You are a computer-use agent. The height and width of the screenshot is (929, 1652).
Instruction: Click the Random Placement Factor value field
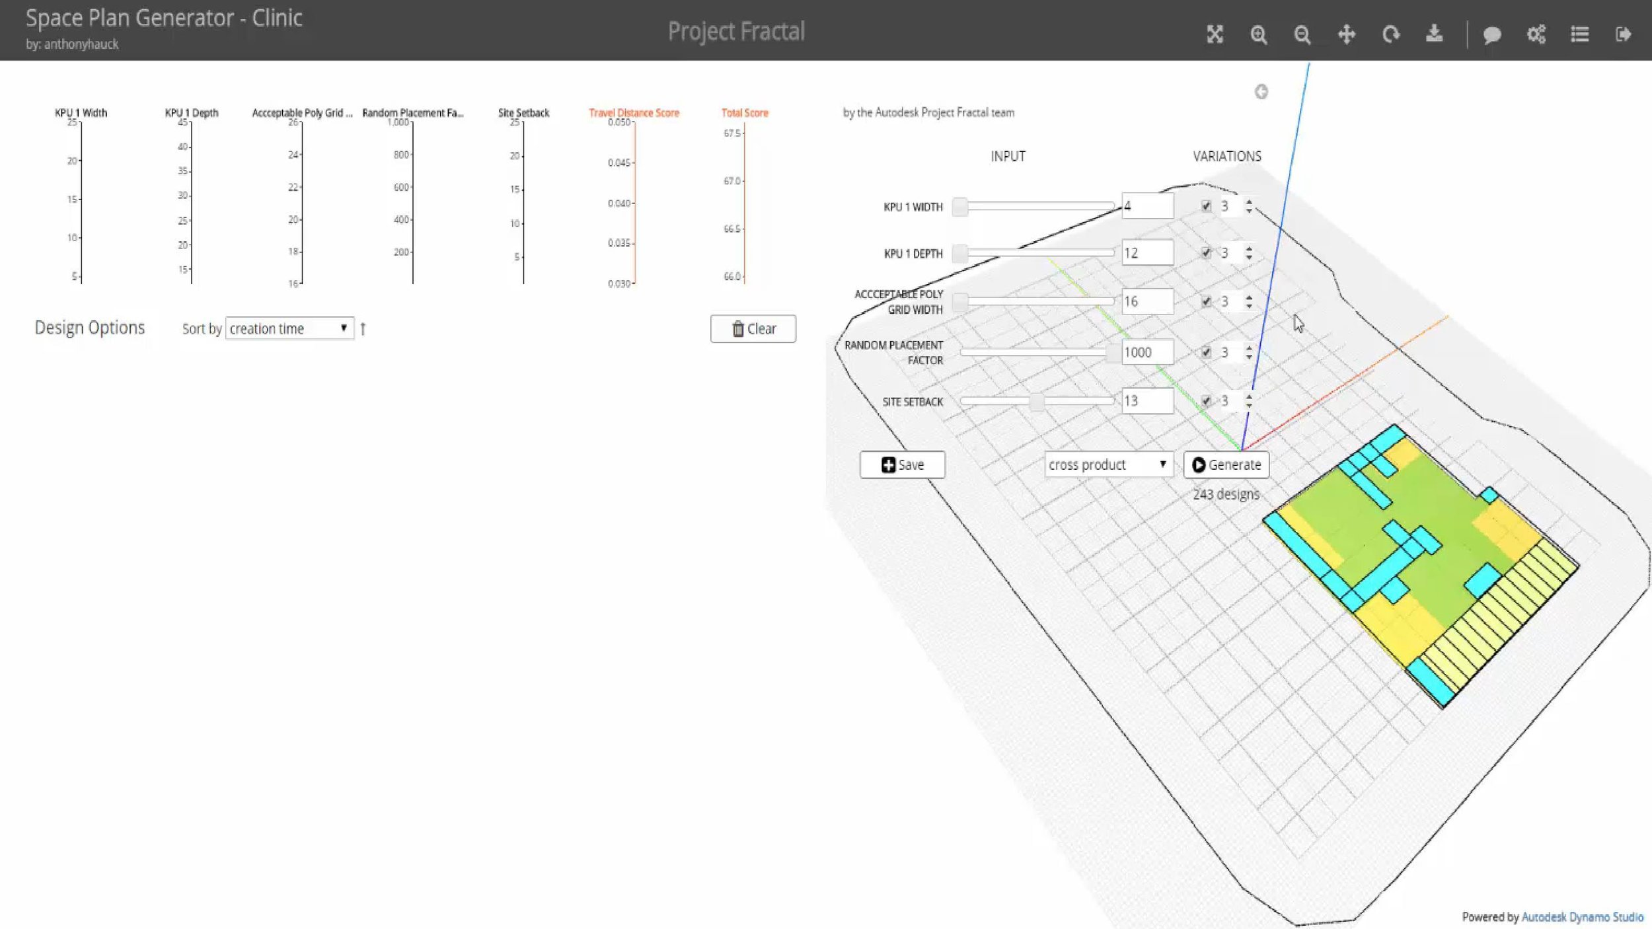pos(1147,352)
